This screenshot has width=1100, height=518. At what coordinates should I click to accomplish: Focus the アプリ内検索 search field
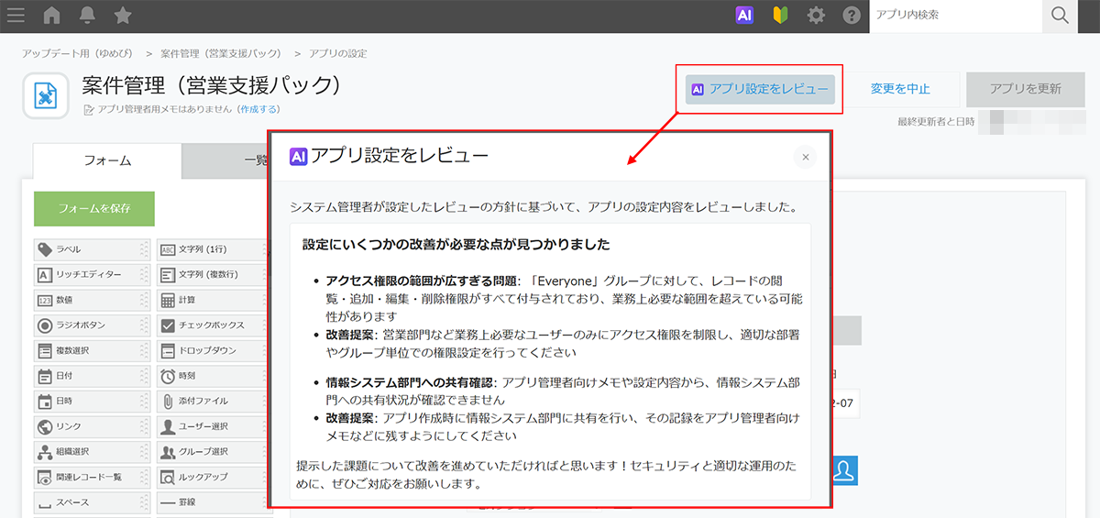(x=953, y=16)
